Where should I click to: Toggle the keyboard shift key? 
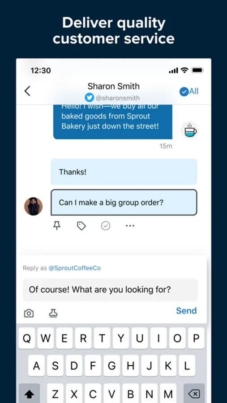(29, 394)
